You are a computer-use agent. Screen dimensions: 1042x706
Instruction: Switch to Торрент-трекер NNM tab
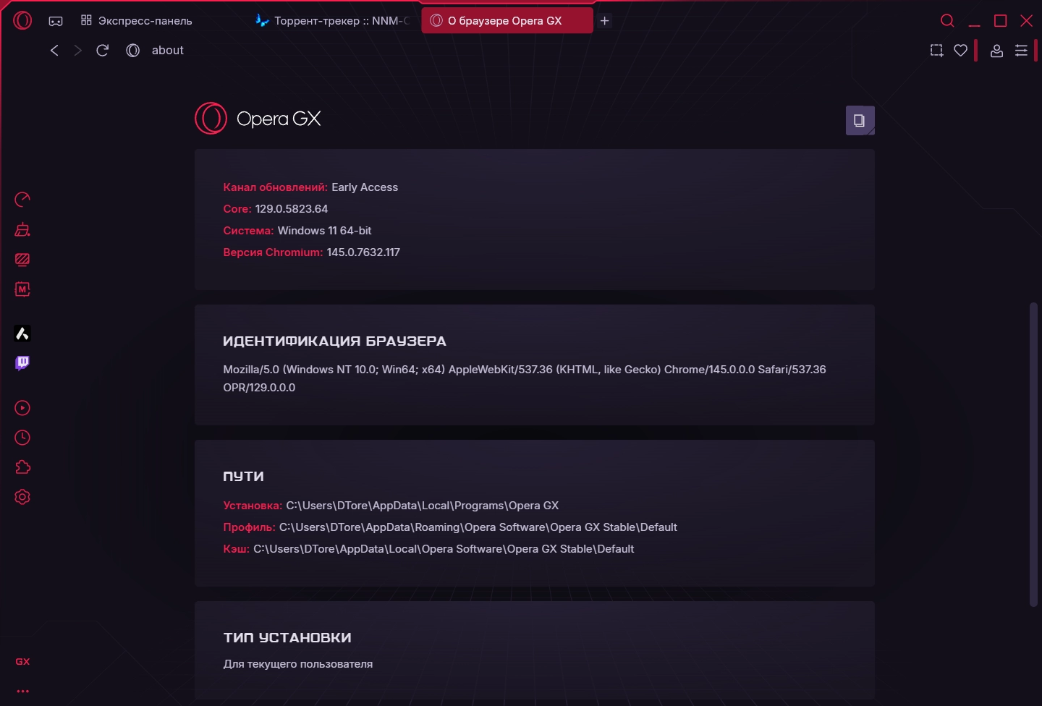point(333,21)
